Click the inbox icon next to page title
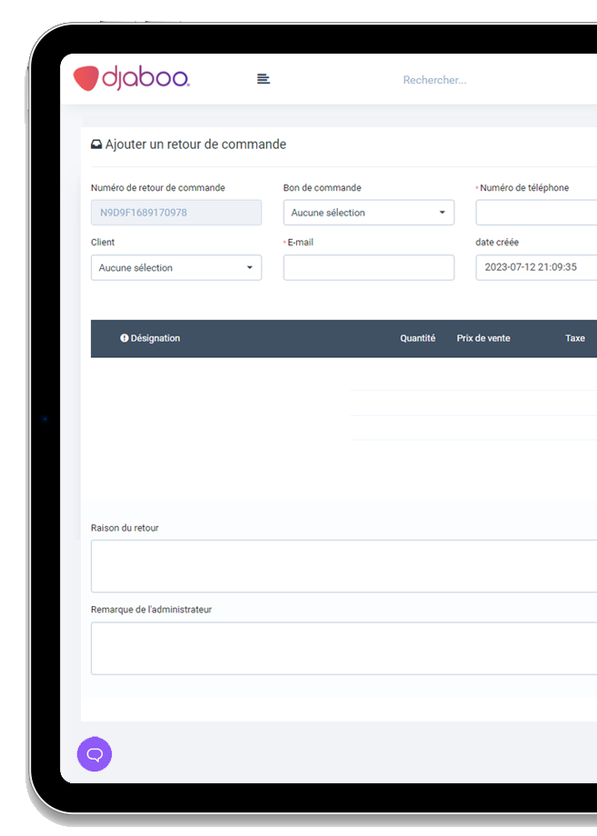This screenshot has width=597, height=836. (96, 144)
